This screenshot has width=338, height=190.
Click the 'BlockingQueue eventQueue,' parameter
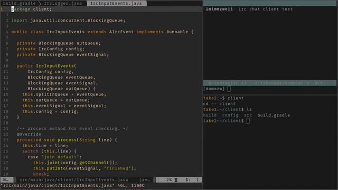tap(61, 78)
